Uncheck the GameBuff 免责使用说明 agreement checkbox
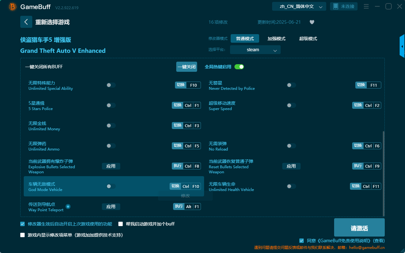The height and width of the screenshot is (253, 405). click(x=301, y=240)
